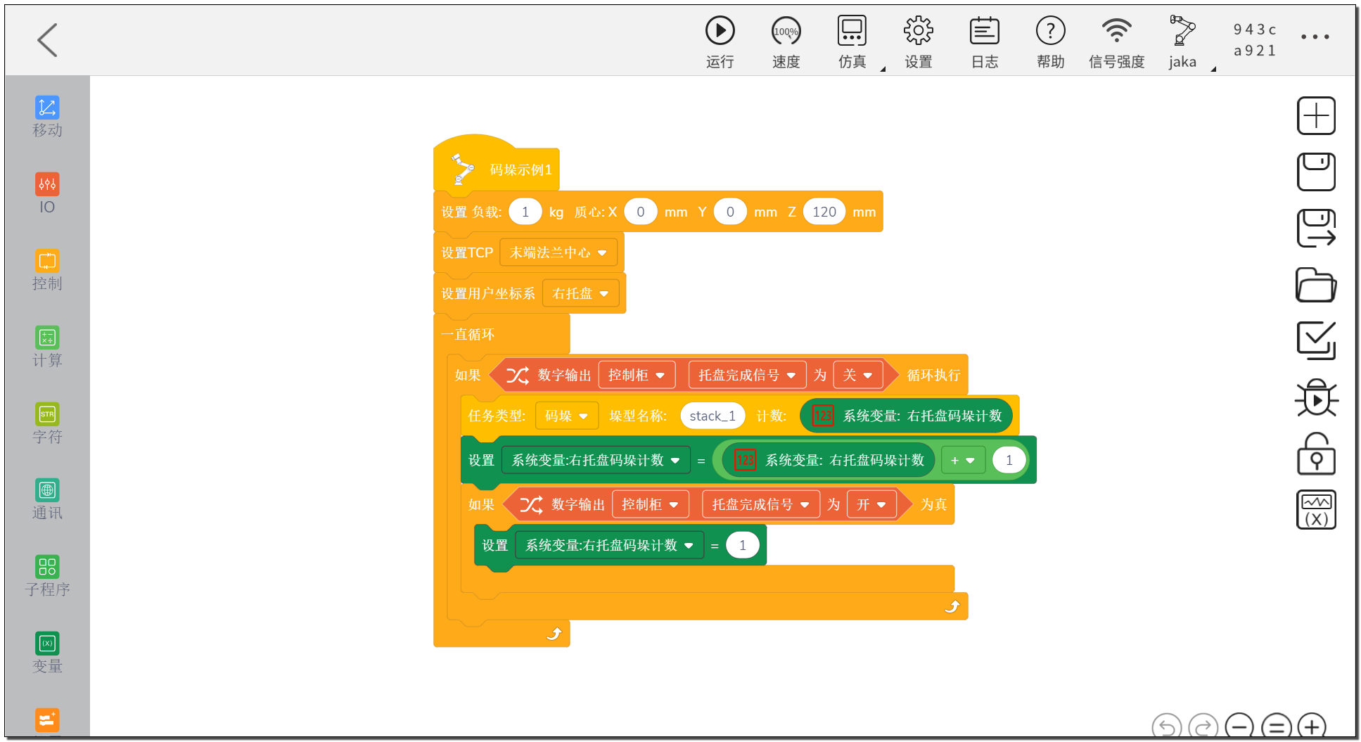Check 信号强度 signal strength
Image resolution: width=1361 pixels, height=742 pixels.
[1116, 42]
